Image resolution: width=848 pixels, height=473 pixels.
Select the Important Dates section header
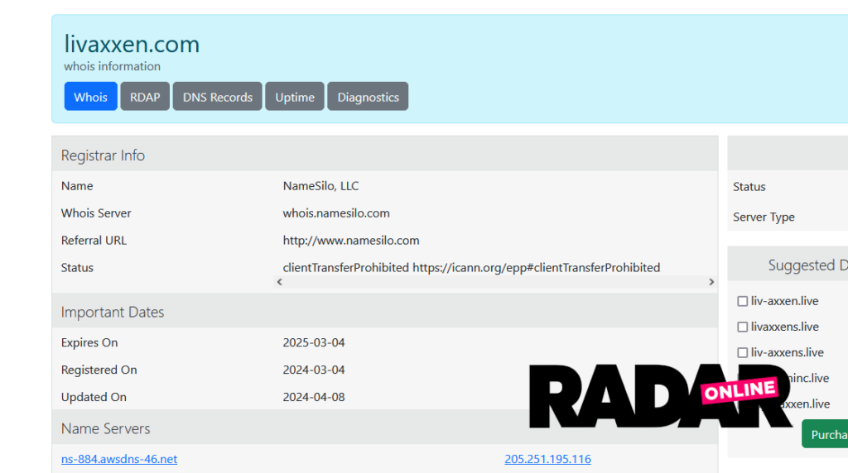(x=113, y=313)
